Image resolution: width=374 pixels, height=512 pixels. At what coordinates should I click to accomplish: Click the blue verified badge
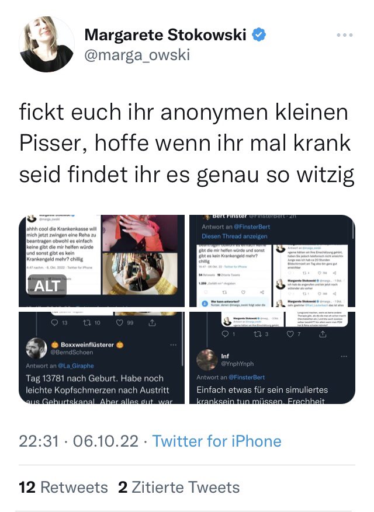point(259,34)
